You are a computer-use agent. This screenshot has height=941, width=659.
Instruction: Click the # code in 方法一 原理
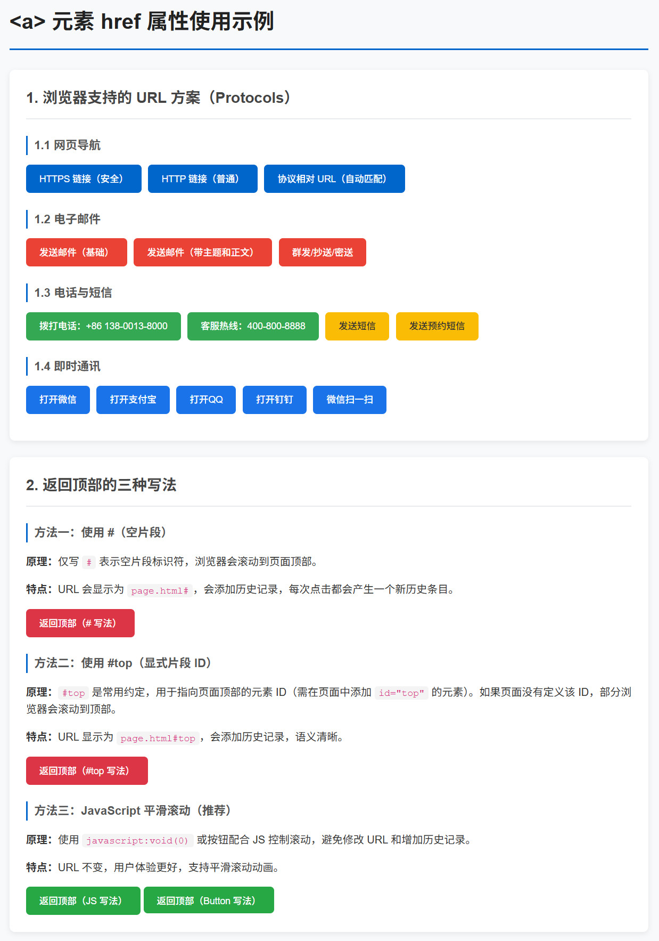89,562
